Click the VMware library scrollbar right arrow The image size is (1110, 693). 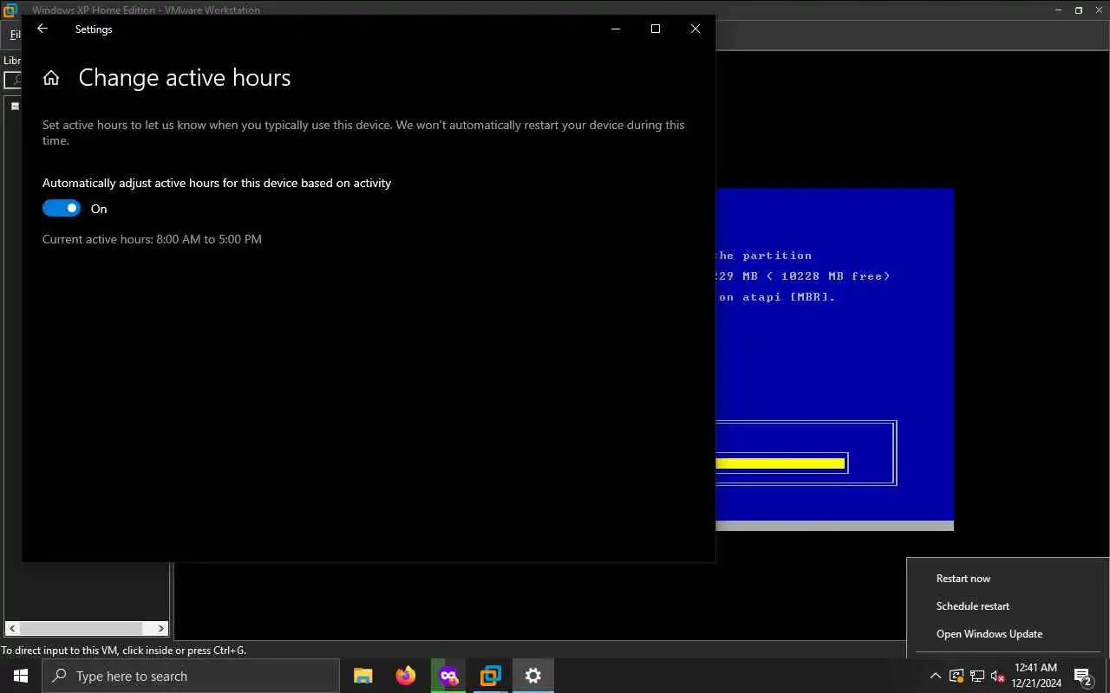pyautogui.click(x=161, y=628)
